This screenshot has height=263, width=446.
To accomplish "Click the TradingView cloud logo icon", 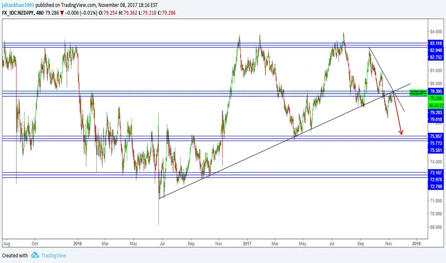I will pos(35,255).
